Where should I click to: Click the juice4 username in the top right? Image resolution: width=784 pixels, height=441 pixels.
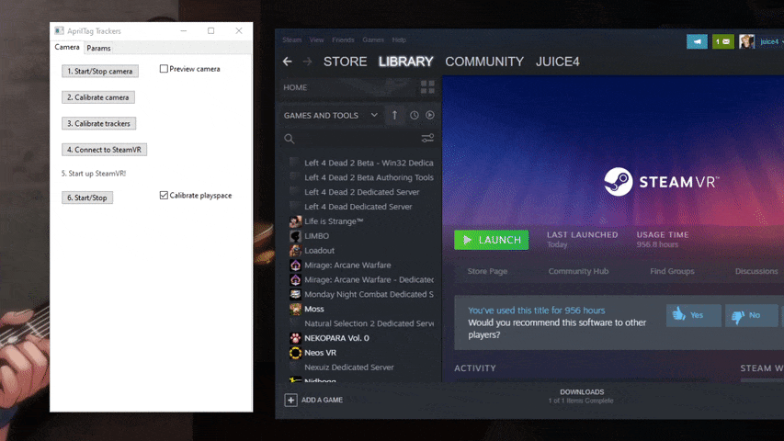769,41
